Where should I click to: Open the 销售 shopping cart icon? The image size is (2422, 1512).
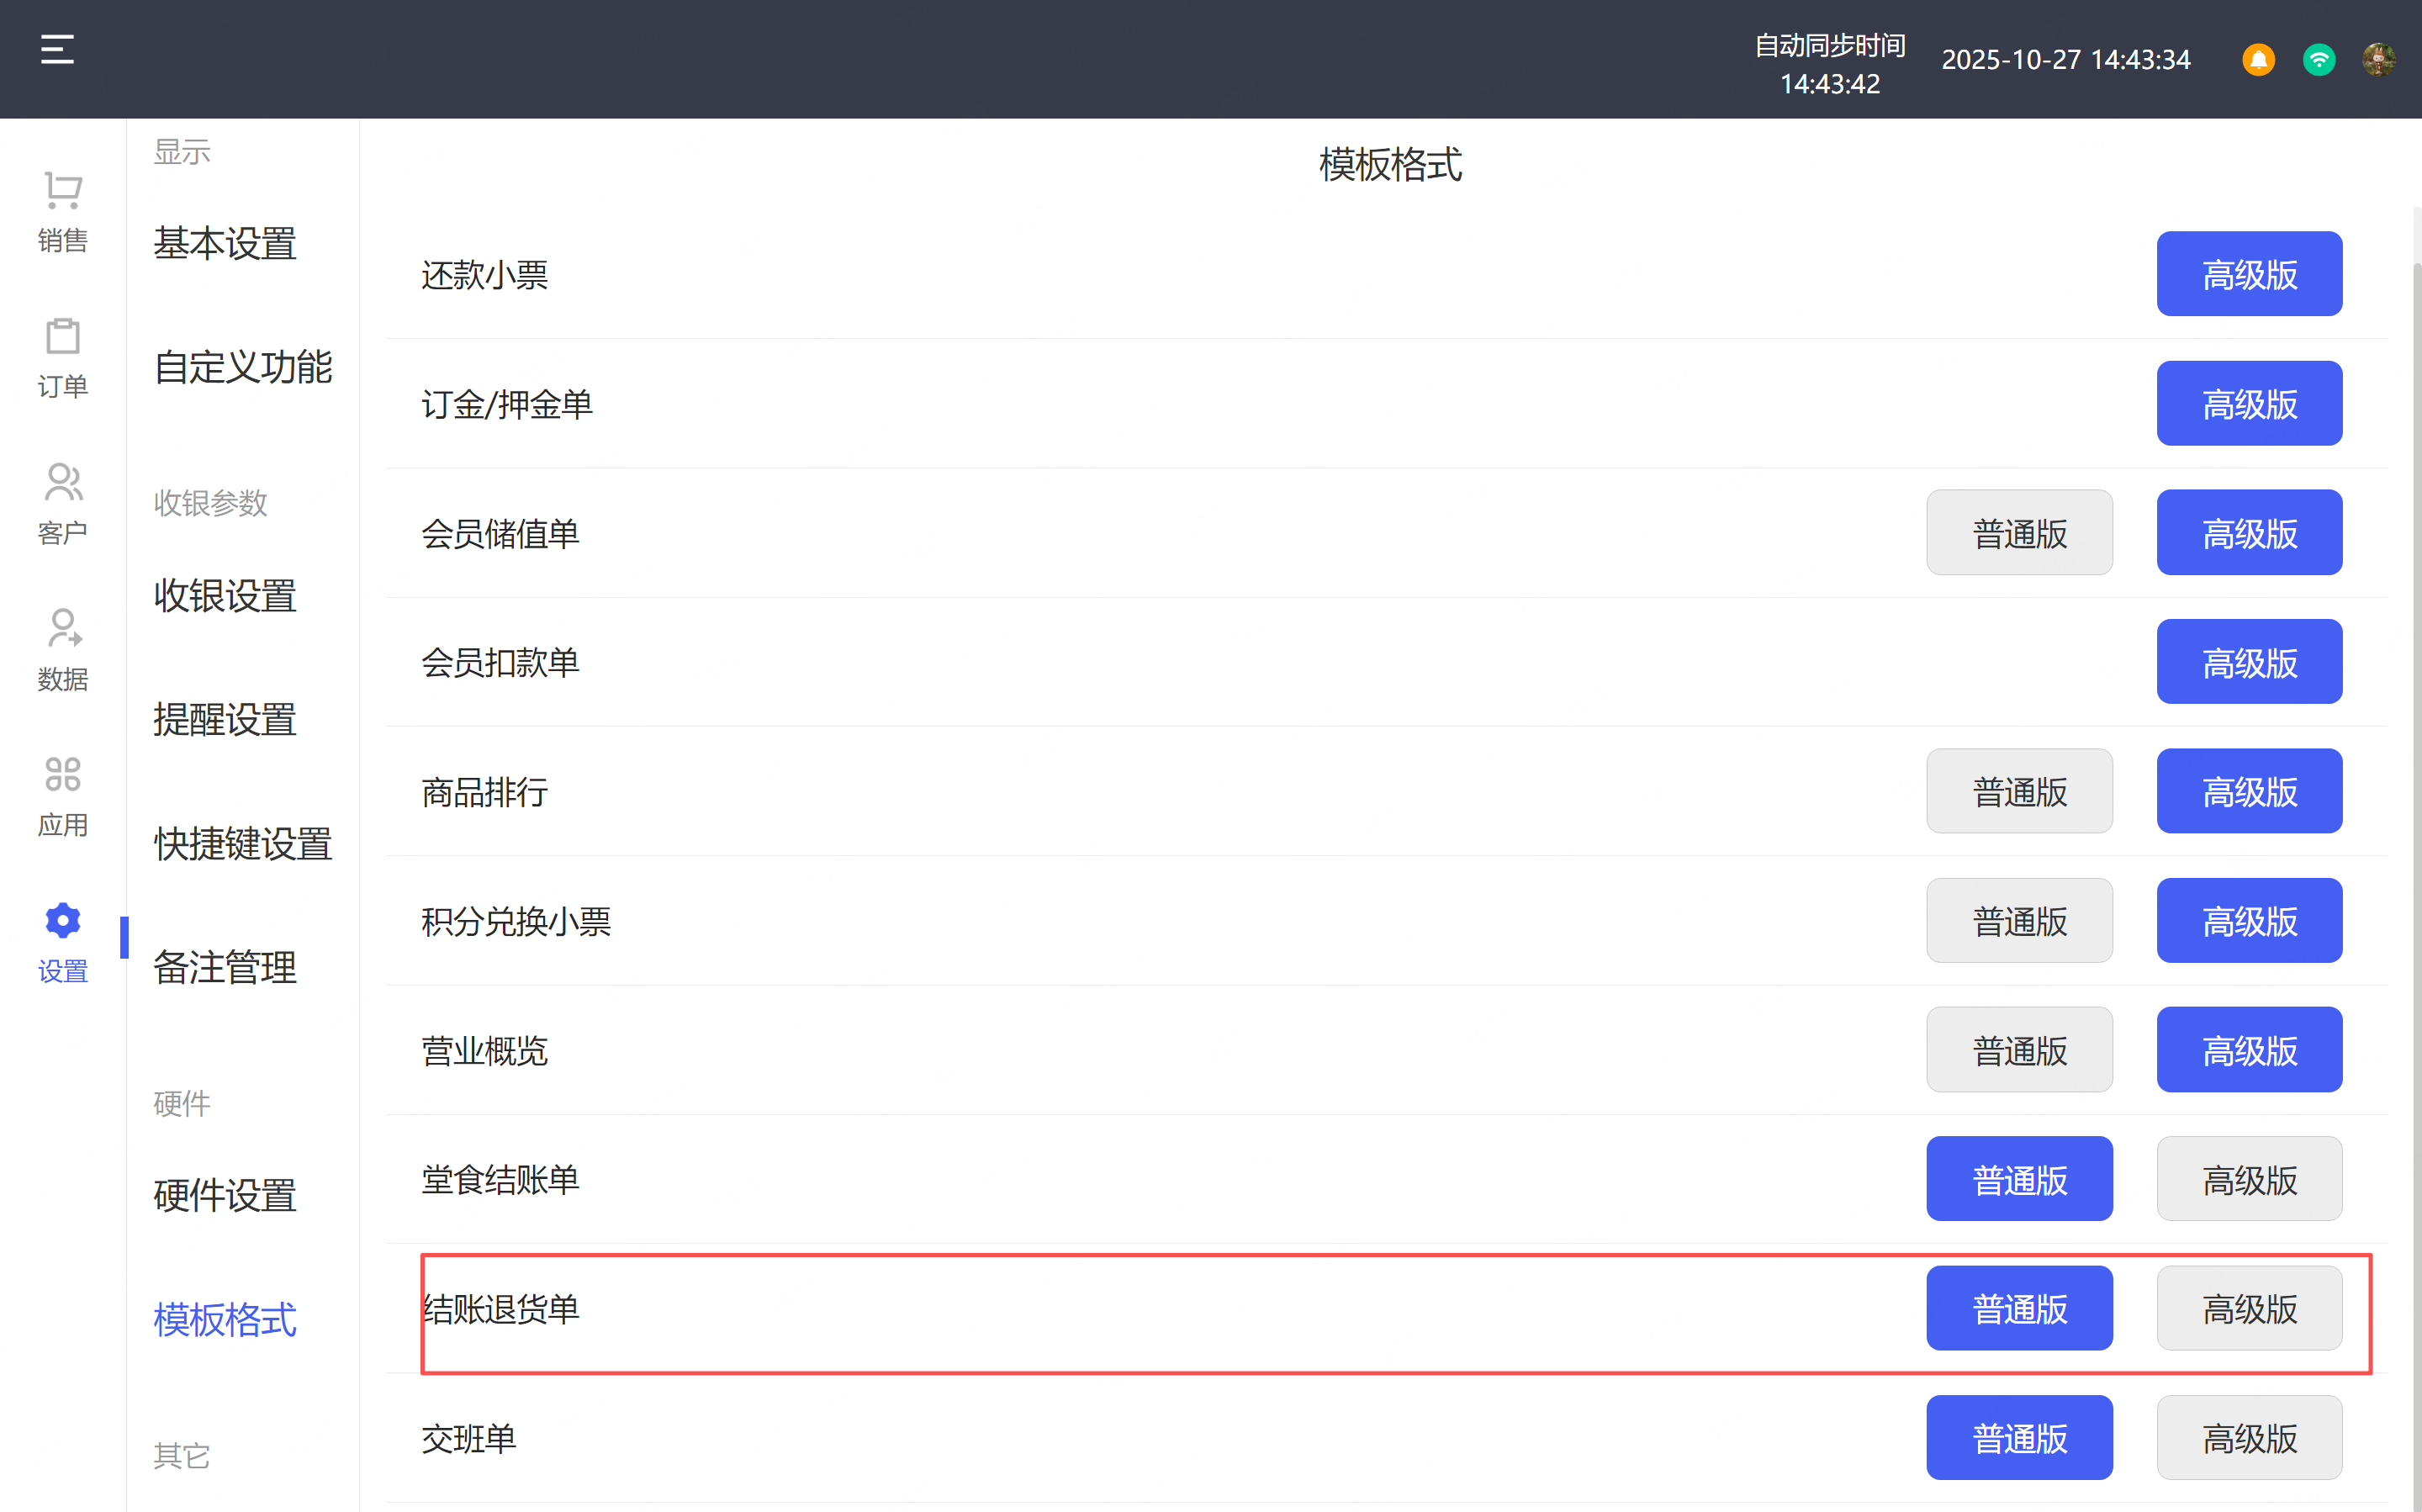pos(63,211)
